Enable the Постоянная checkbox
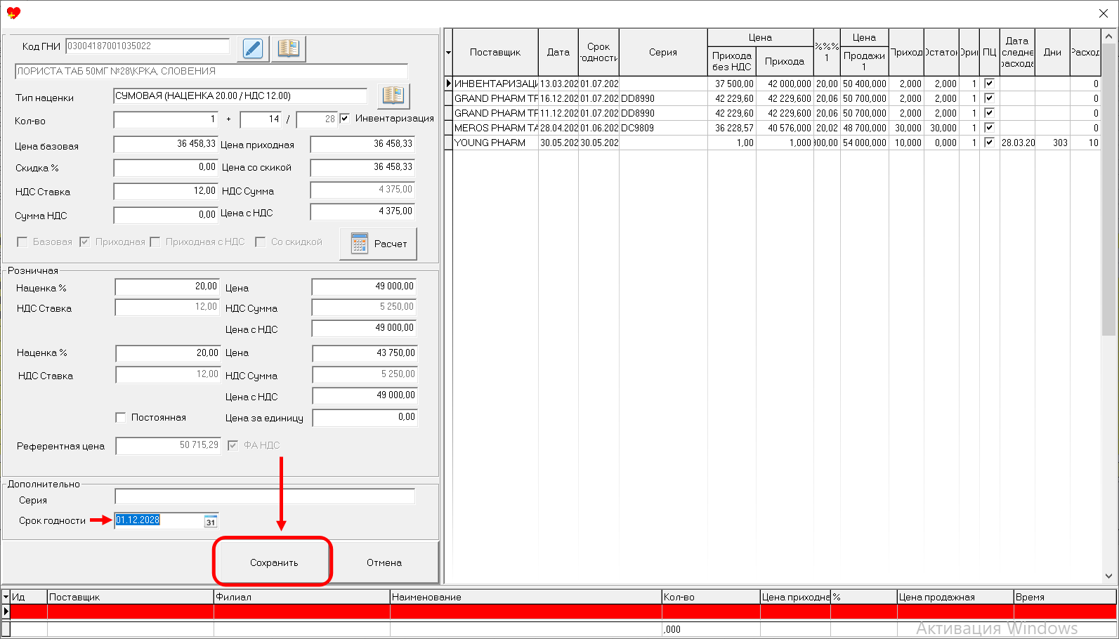The width and height of the screenshot is (1119, 639). tap(120, 417)
